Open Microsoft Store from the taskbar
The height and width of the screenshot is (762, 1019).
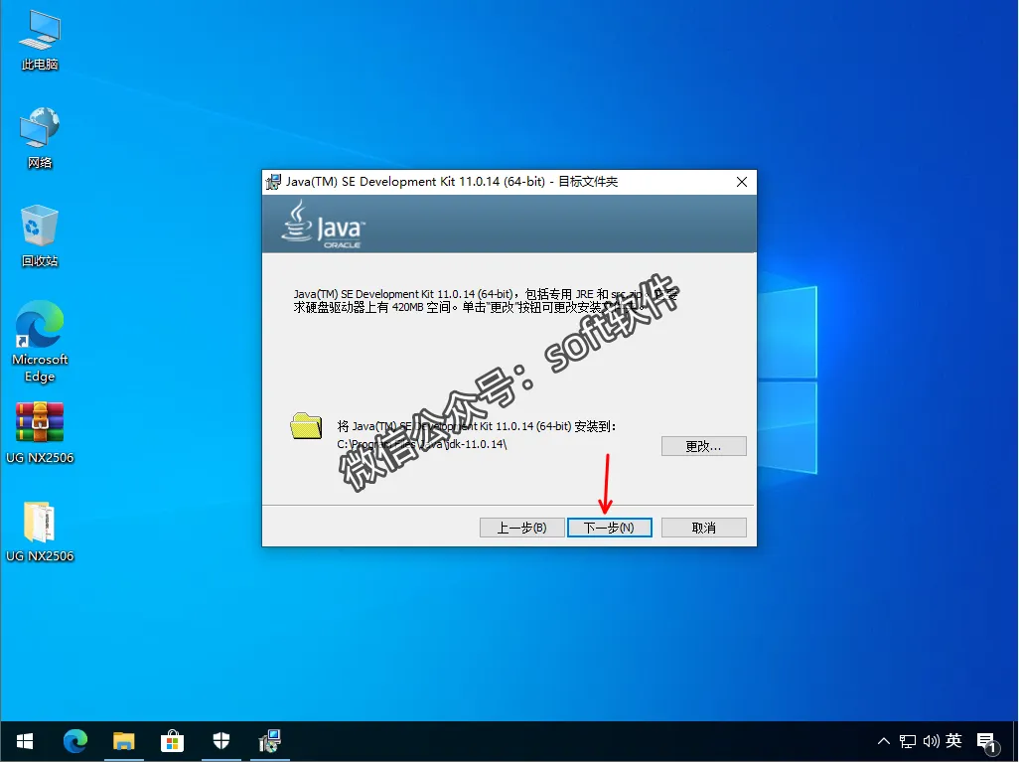[x=172, y=741]
